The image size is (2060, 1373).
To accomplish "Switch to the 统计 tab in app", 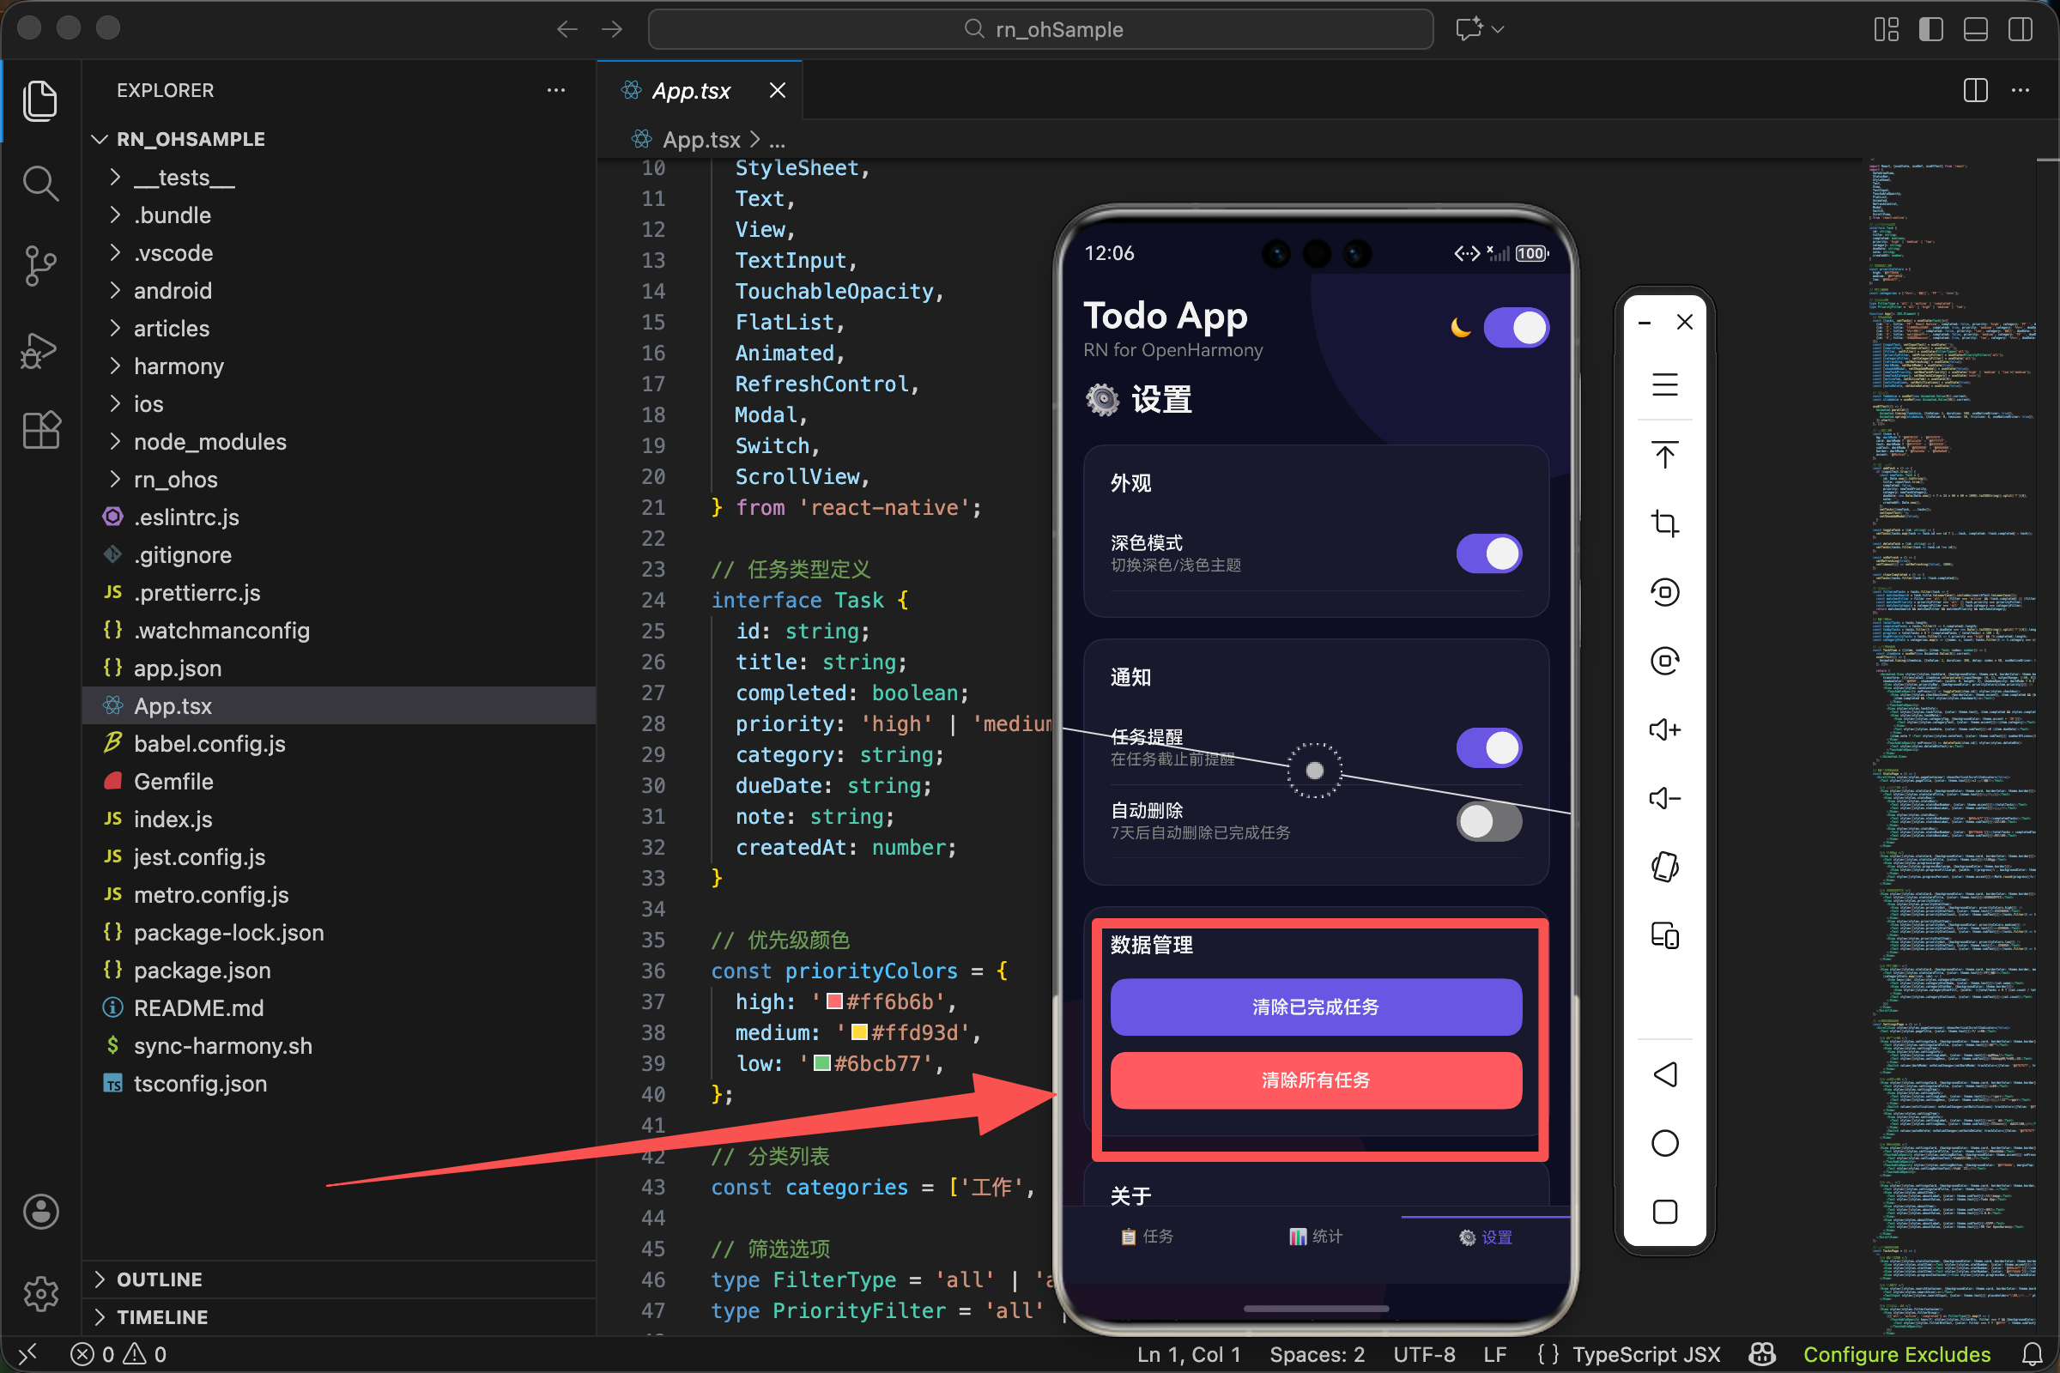I will (x=1316, y=1237).
